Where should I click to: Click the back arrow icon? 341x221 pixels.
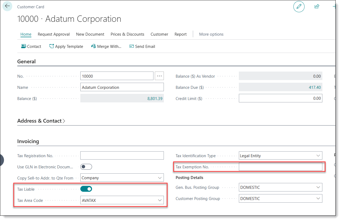tap(7, 6)
